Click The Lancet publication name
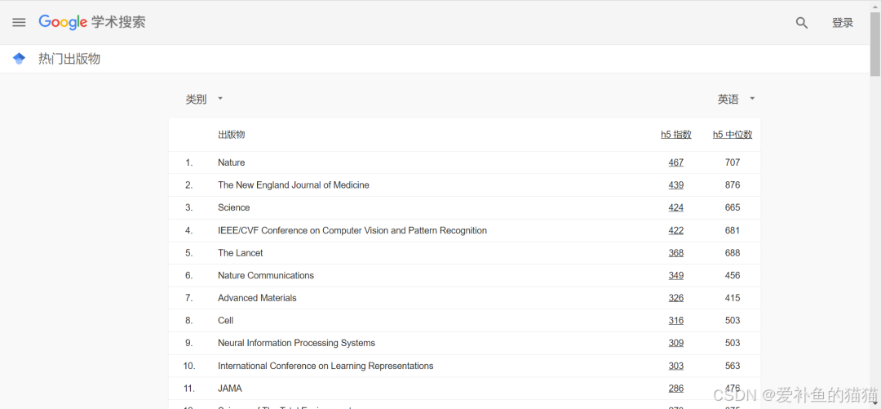 pyautogui.click(x=241, y=253)
